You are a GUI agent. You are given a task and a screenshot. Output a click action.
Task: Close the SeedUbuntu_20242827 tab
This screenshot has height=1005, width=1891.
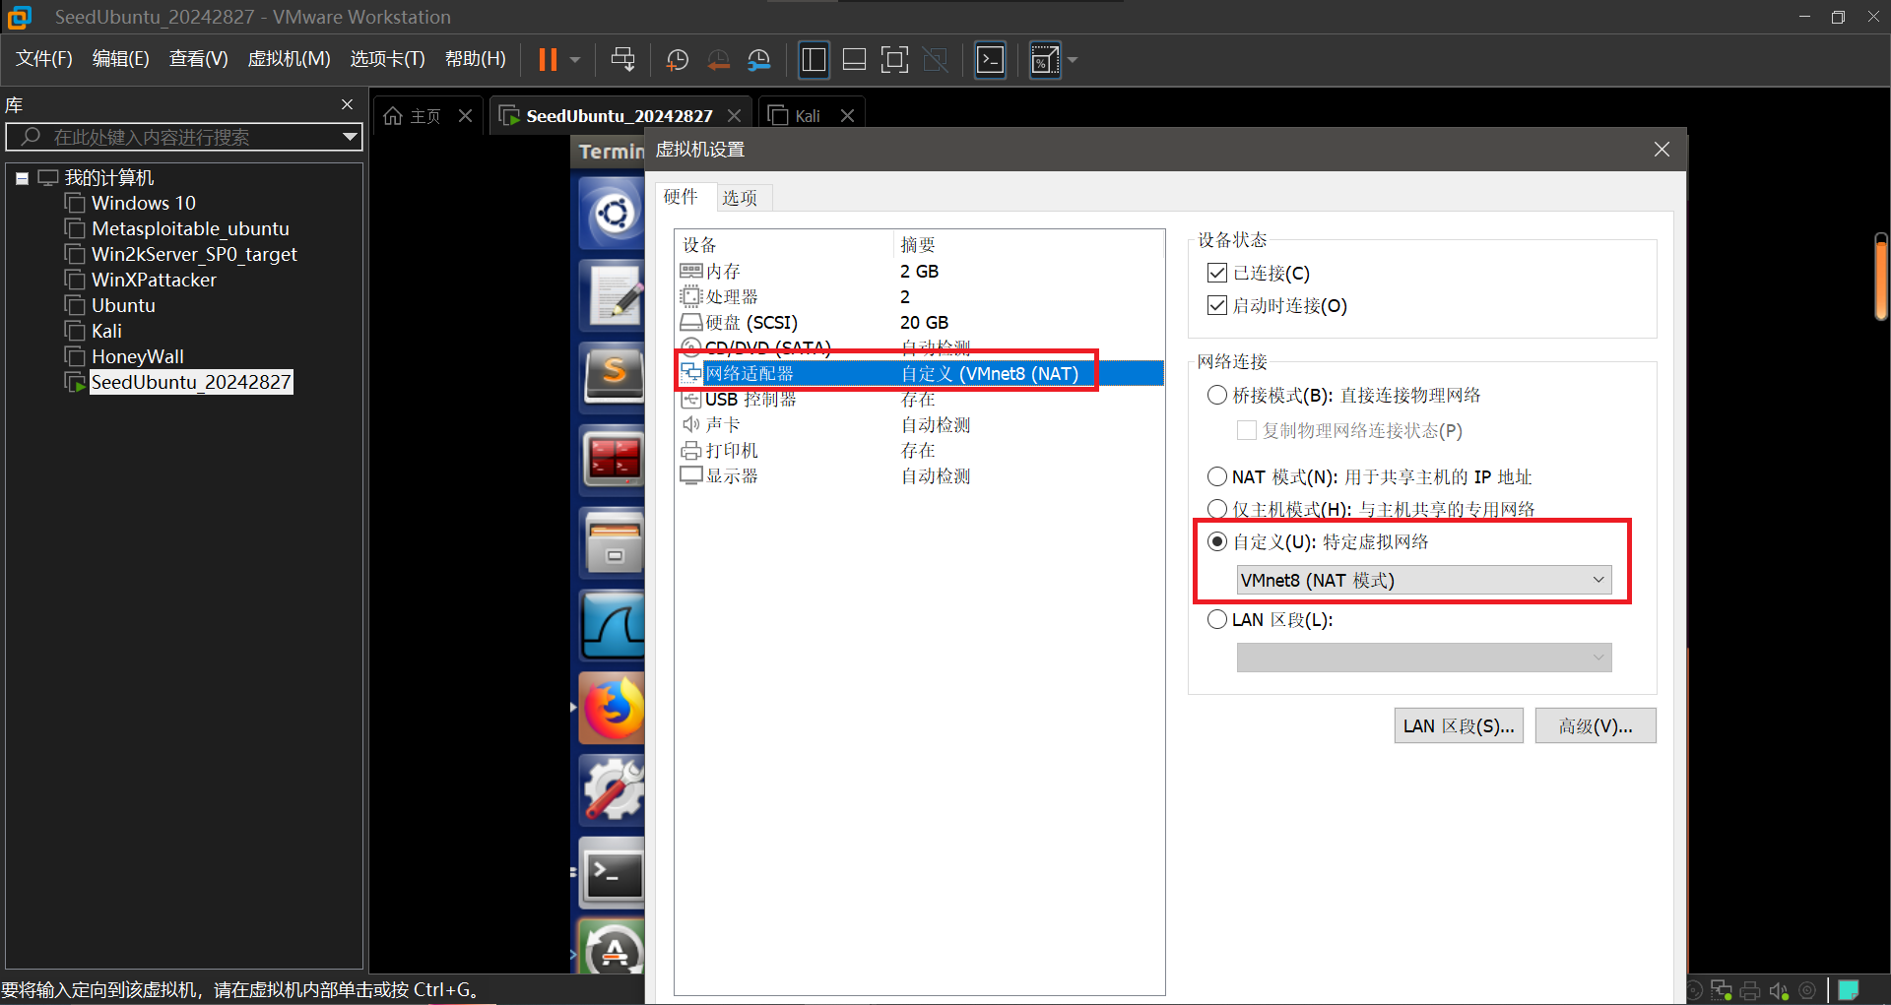734,116
